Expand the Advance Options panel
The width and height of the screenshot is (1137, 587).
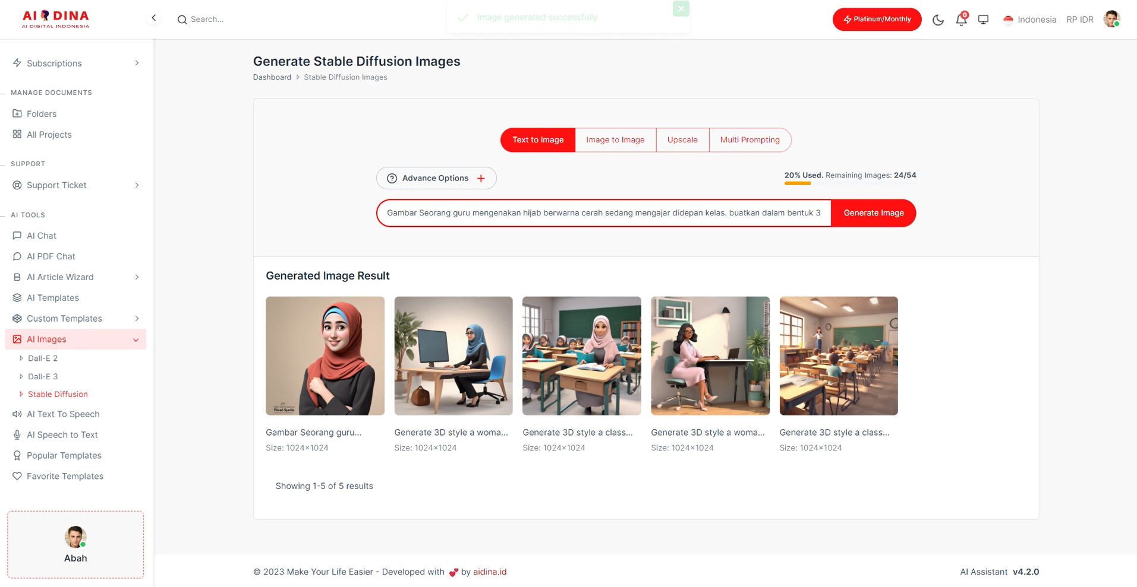tap(436, 178)
